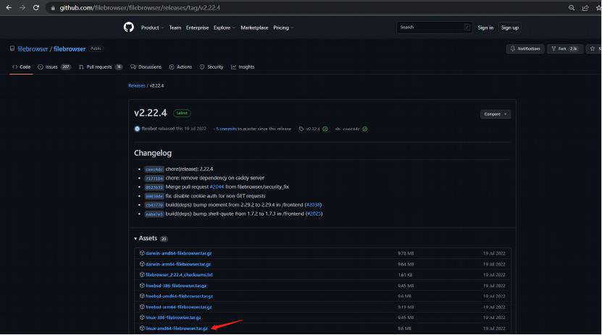The height and width of the screenshot is (335, 602).
Task: Open the Compare dropdown
Action: pyautogui.click(x=496, y=114)
